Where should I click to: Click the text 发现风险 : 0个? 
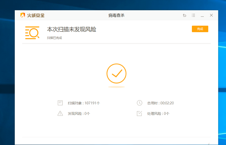point(79,114)
